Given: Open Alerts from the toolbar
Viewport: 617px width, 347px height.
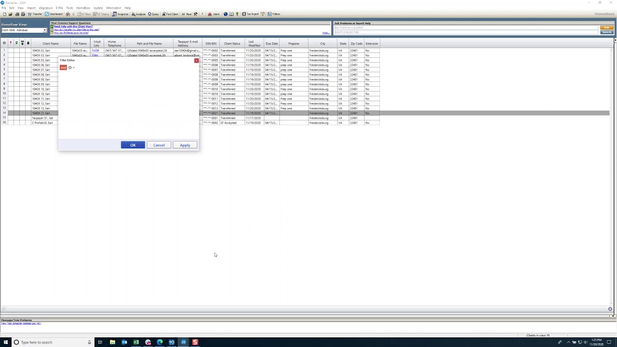Looking at the screenshot, I should (x=214, y=14).
